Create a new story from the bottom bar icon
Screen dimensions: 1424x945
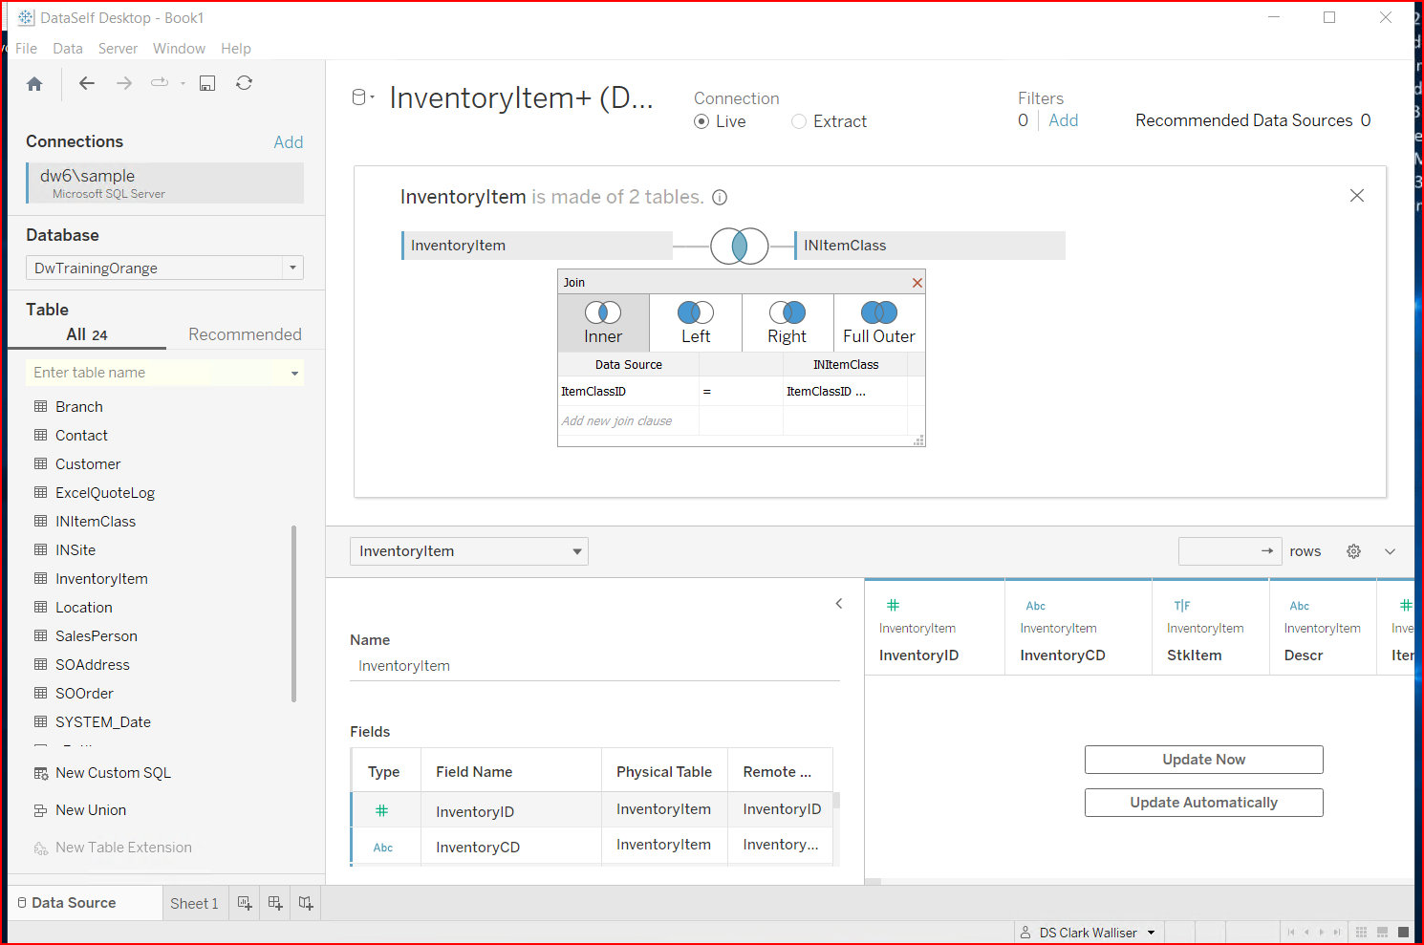pos(305,902)
